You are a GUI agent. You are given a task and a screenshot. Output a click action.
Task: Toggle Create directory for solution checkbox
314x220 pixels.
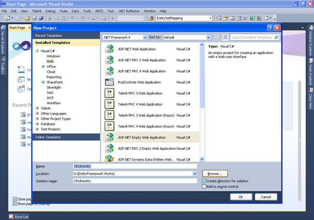point(204,181)
